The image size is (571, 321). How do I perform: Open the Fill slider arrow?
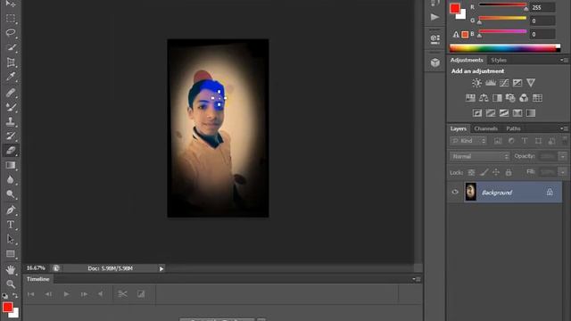pos(563,172)
